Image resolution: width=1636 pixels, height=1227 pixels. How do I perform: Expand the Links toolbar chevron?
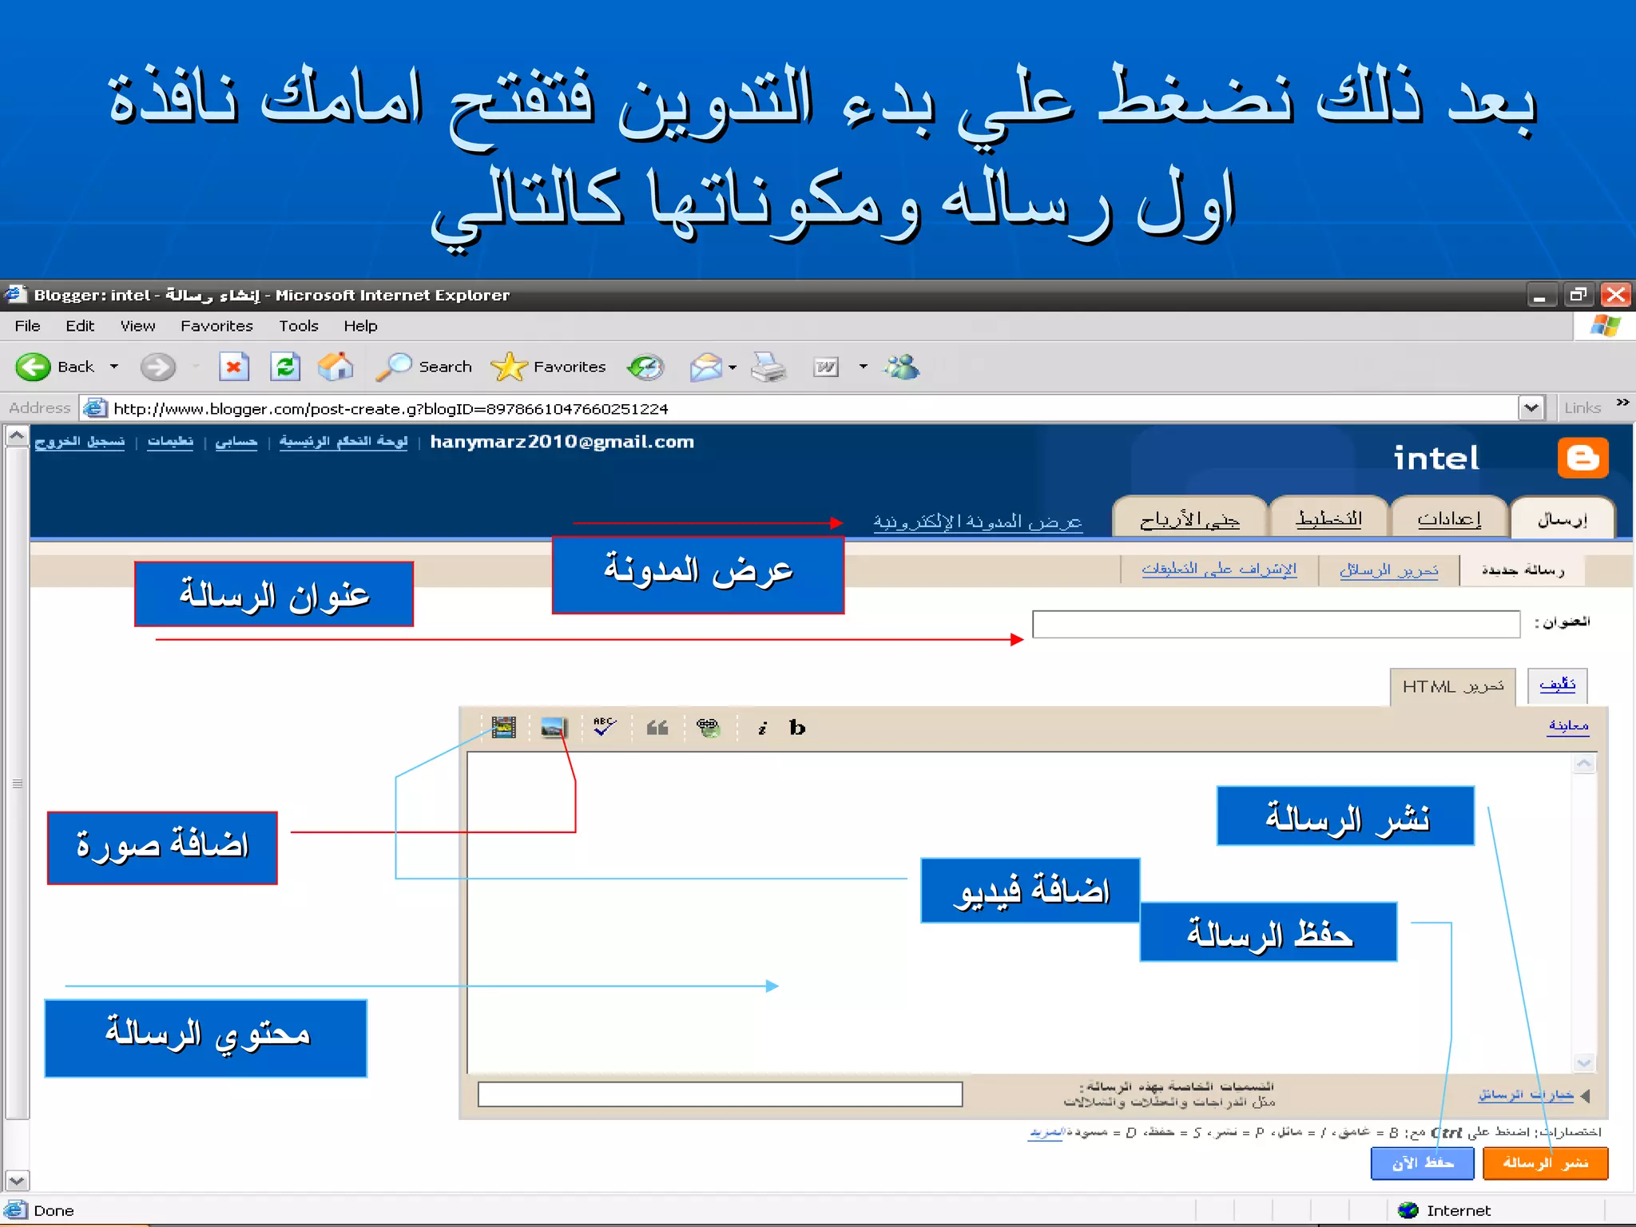tap(1622, 403)
